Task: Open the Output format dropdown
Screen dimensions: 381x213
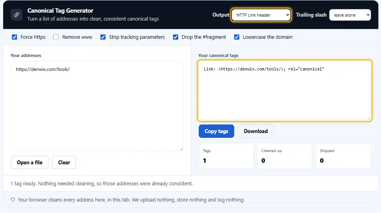Action: (x=261, y=15)
